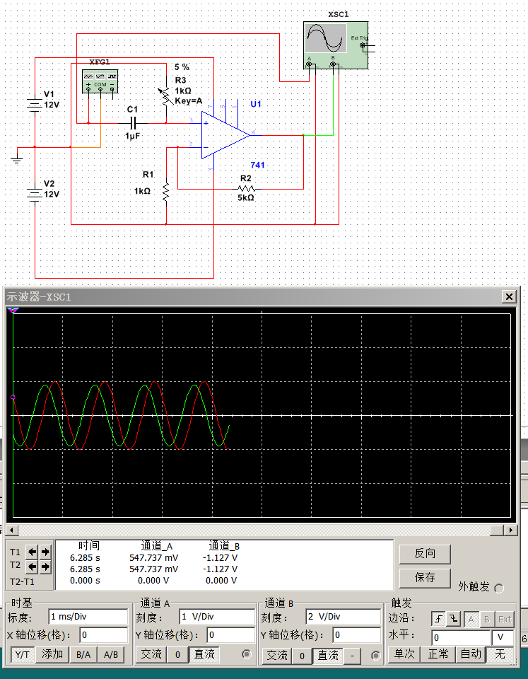This screenshot has height=679, width=528.
Task: Set 通道 A coupling to 直流
Action: (x=204, y=654)
